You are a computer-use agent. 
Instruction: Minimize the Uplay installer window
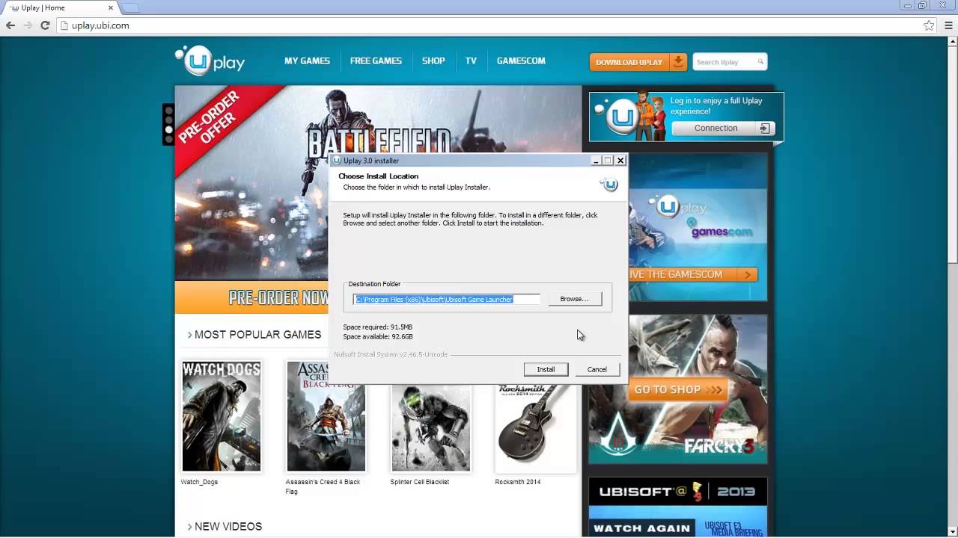point(596,160)
